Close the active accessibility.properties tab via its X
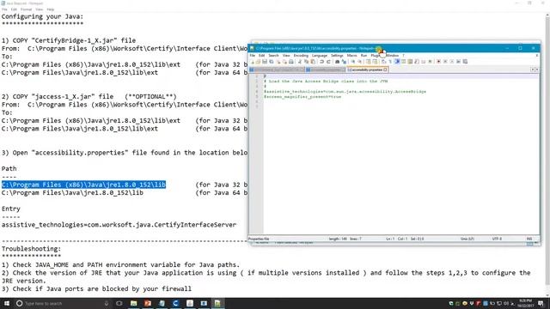The image size is (550, 309). click(x=385, y=70)
